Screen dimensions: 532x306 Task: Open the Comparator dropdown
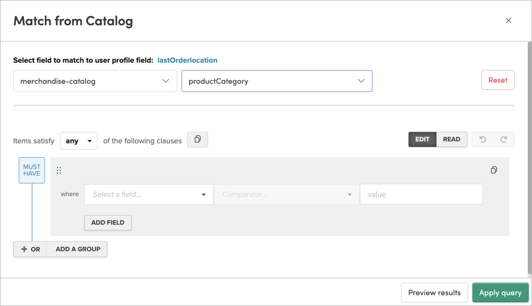click(x=286, y=195)
